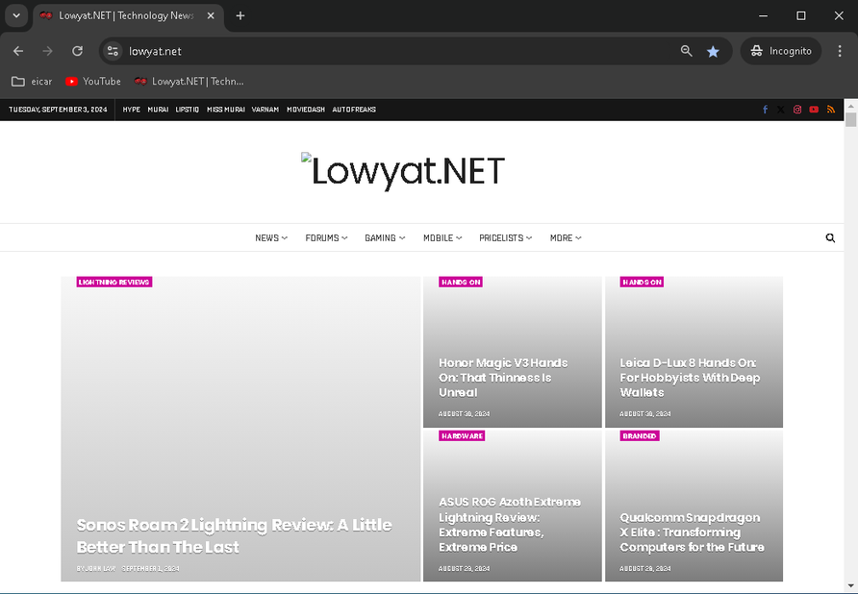Viewport: 858px width, 594px height.
Task: Expand the NEWS menu
Action: [271, 238]
